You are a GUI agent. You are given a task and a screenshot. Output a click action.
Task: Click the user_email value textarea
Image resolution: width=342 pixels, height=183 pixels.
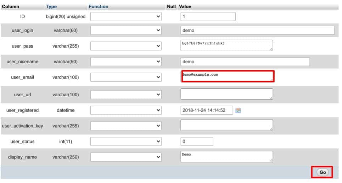tap(226, 76)
